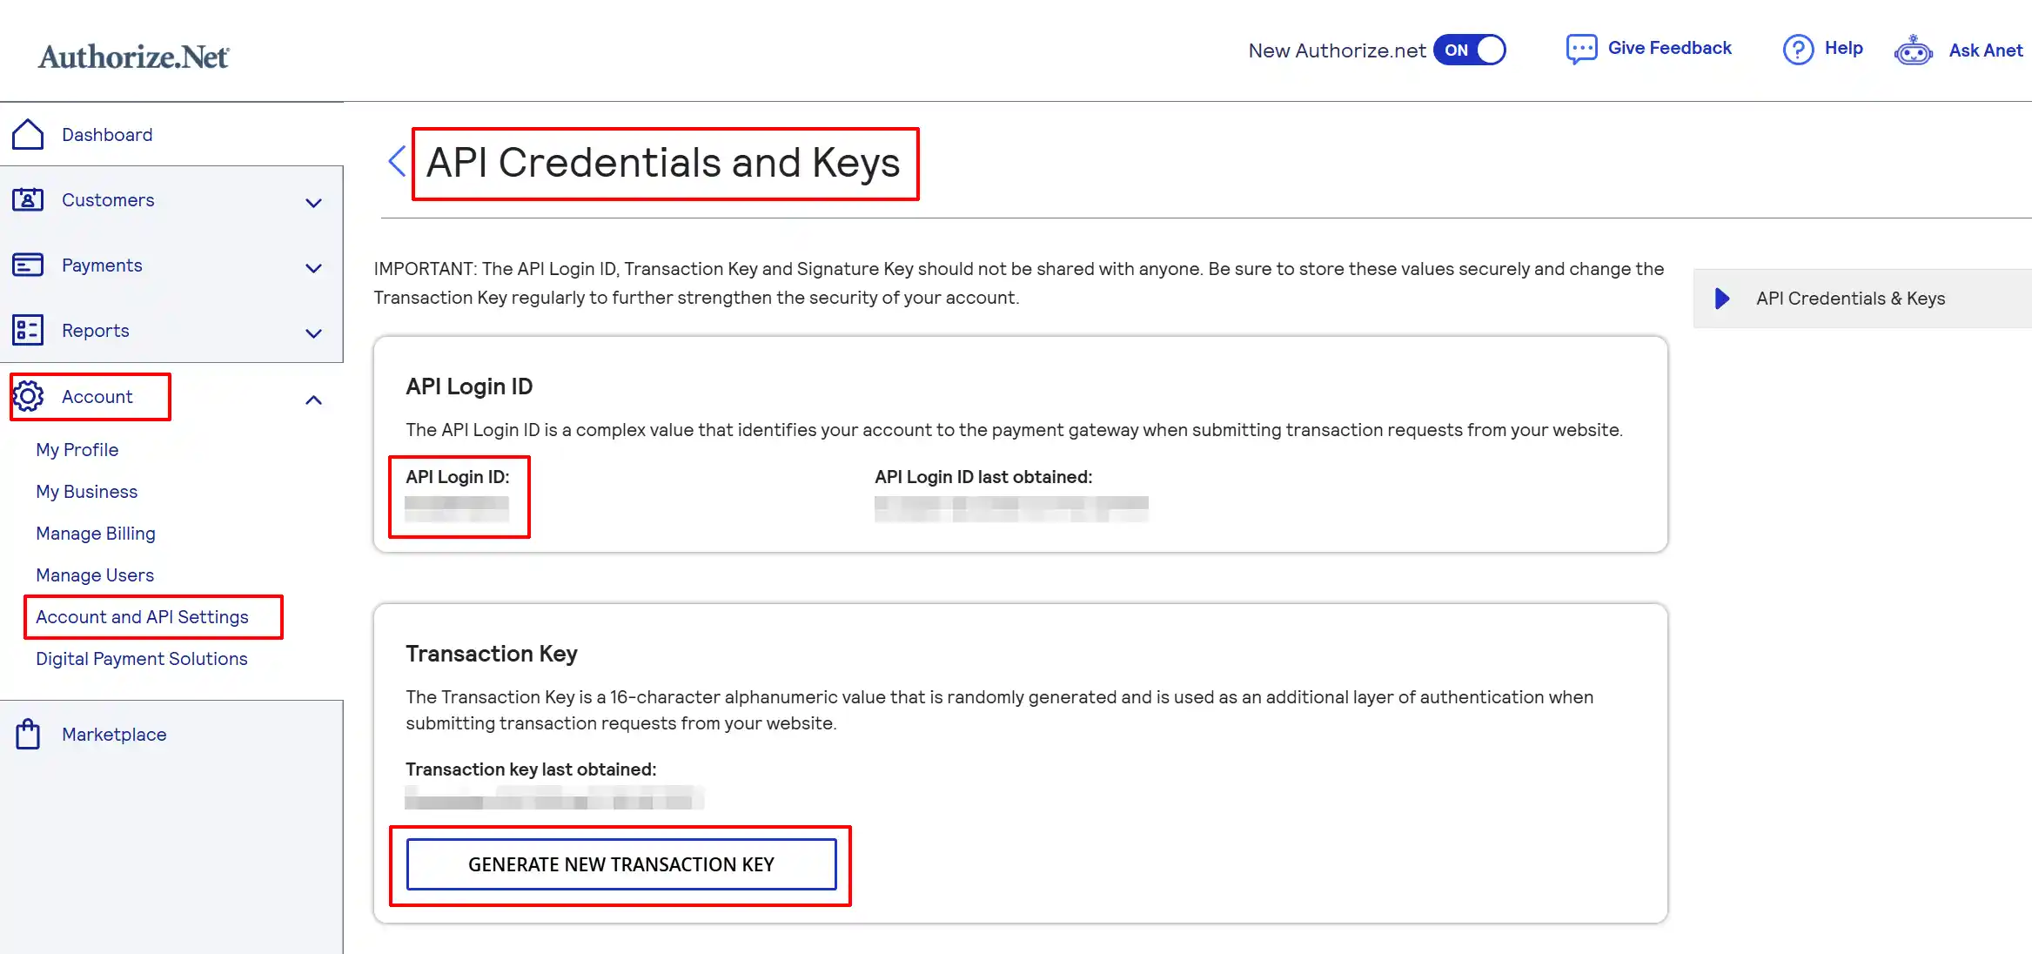
Task: Go back using the left arrow
Action: 397,161
